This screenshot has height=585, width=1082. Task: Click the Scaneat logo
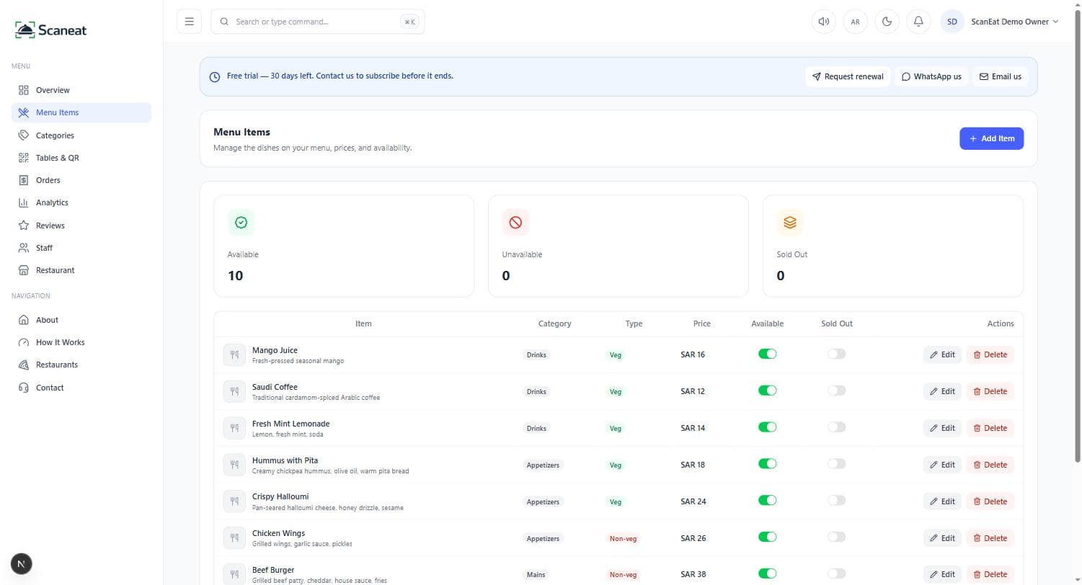[51, 30]
